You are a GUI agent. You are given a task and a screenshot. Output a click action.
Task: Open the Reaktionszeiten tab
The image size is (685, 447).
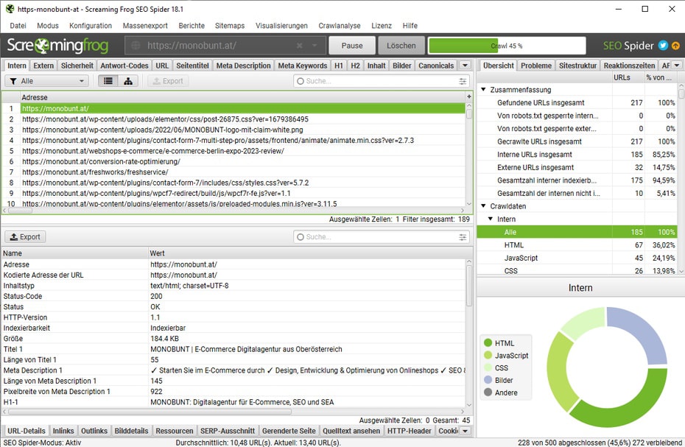(629, 66)
